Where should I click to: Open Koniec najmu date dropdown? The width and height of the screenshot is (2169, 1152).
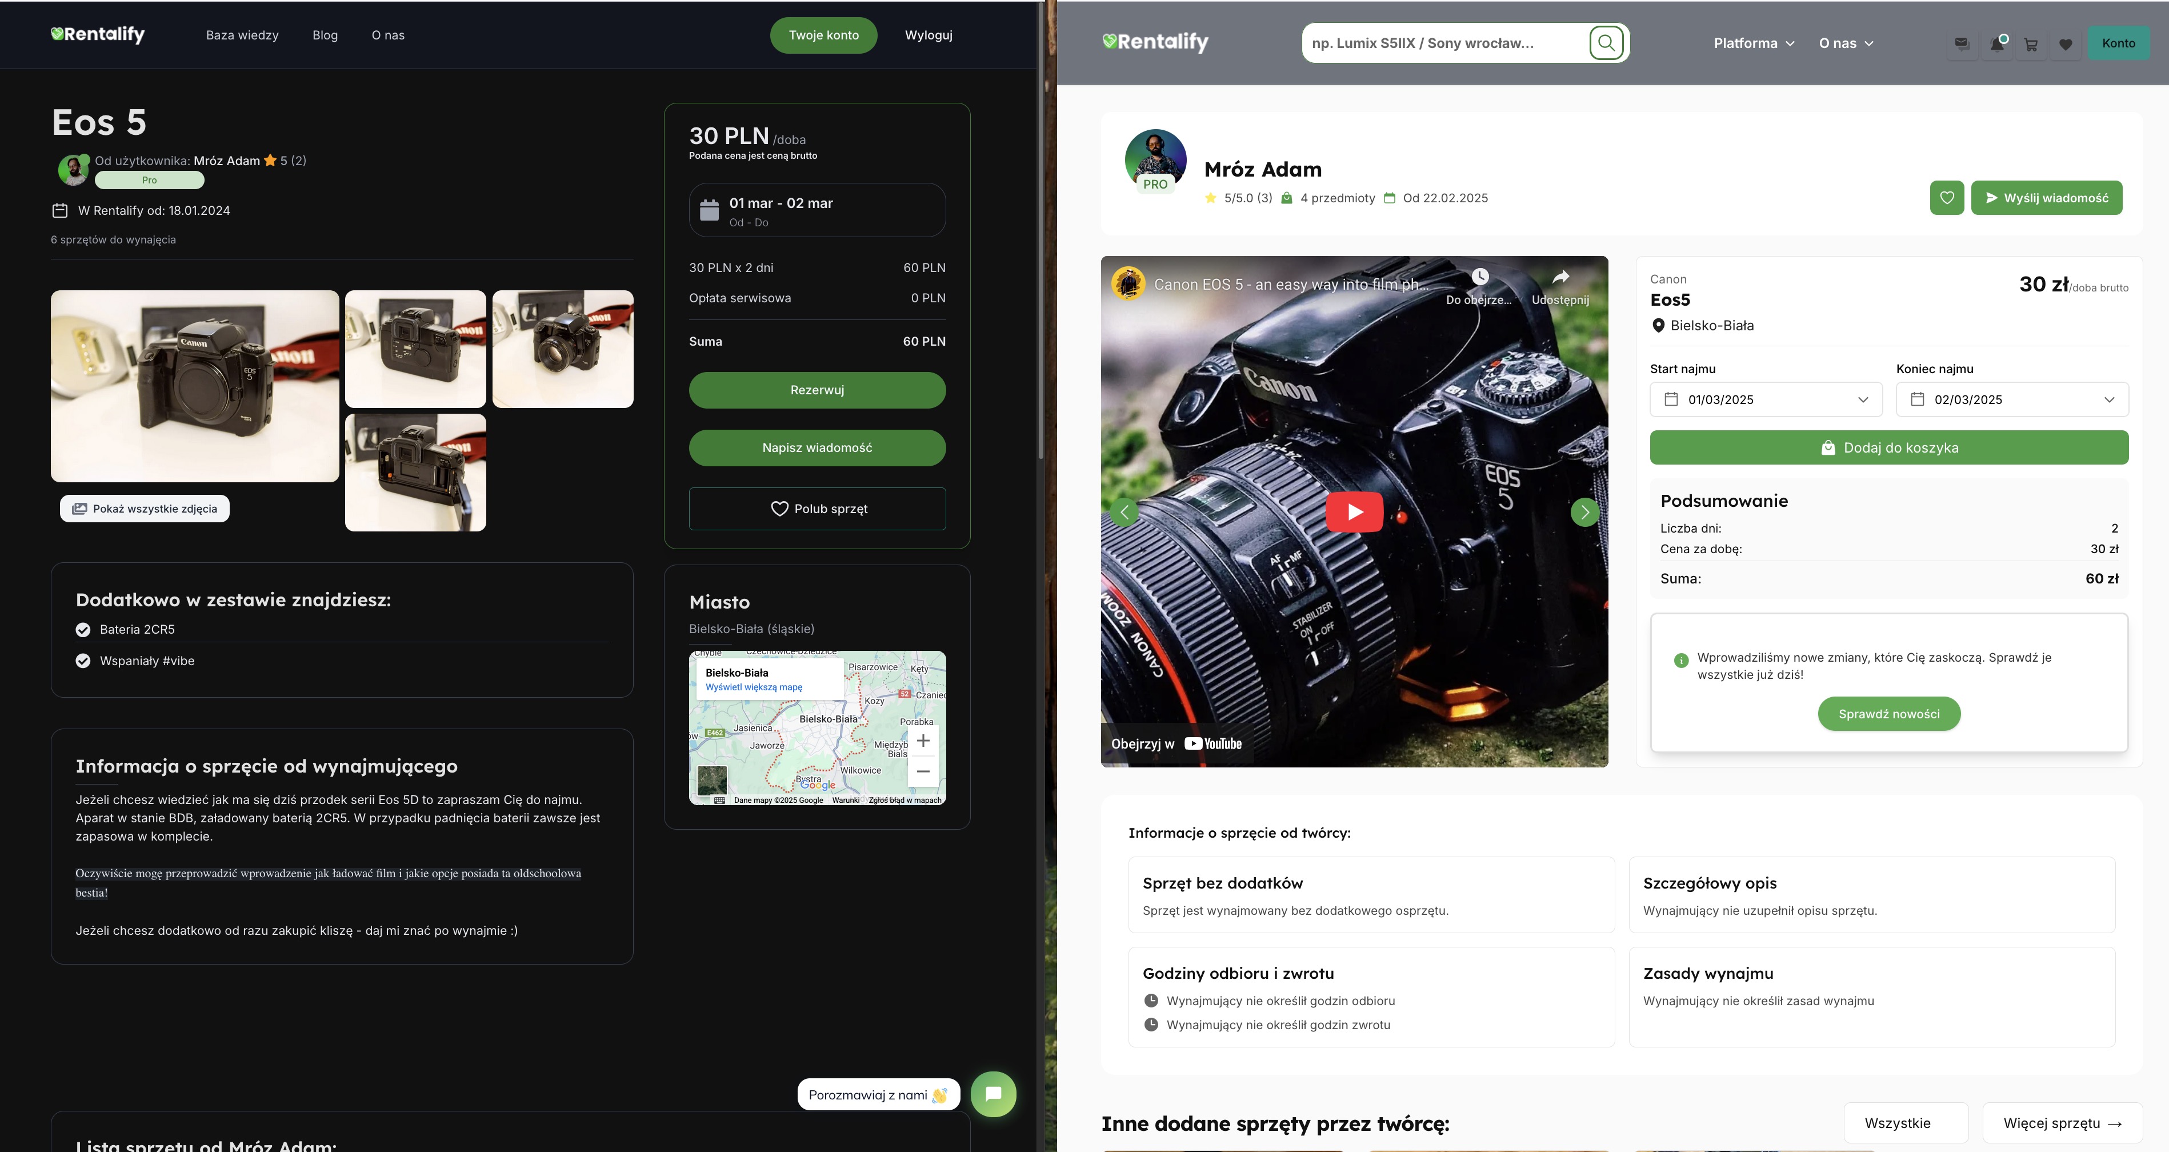click(x=2011, y=399)
